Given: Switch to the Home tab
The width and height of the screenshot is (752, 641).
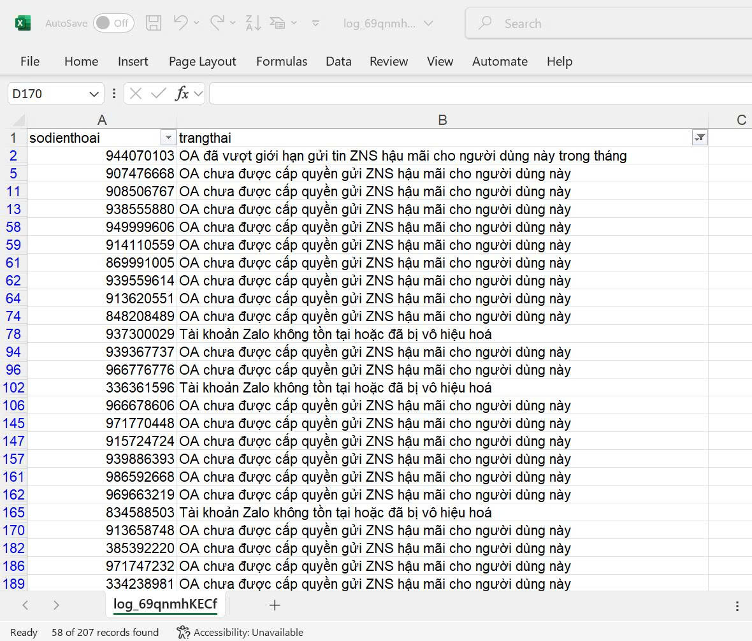Looking at the screenshot, I should (x=81, y=61).
